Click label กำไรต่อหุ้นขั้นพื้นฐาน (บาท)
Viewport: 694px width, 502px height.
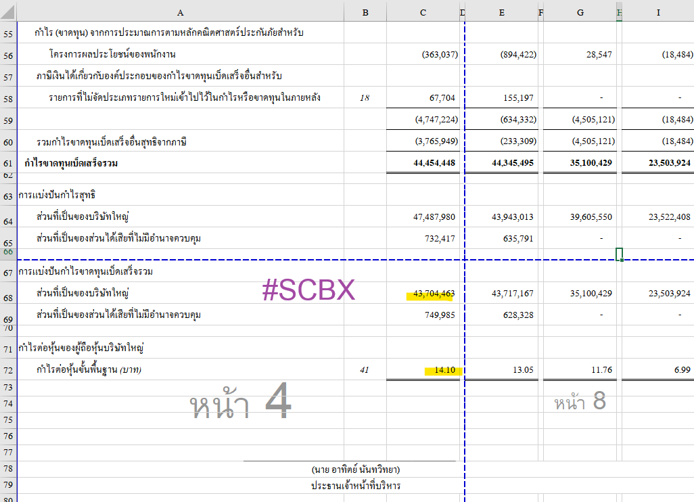point(89,369)
